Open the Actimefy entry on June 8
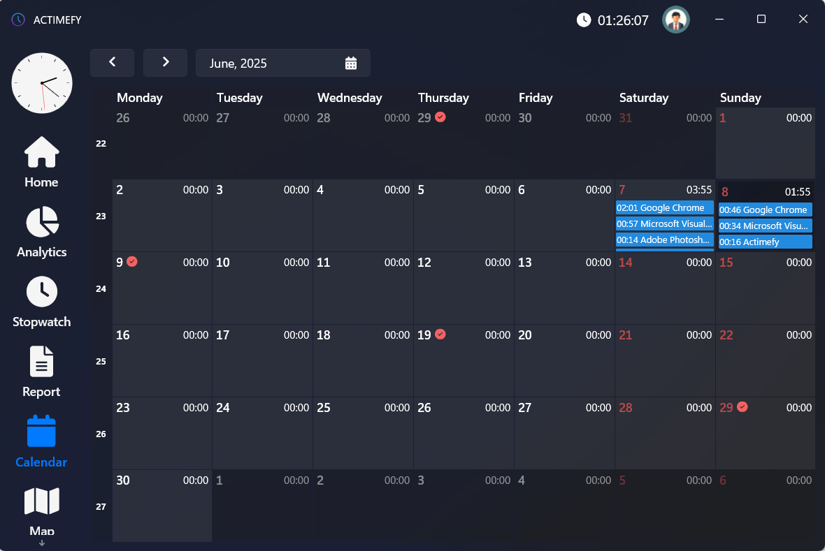825x551 pixels. (x=764, y=241)
